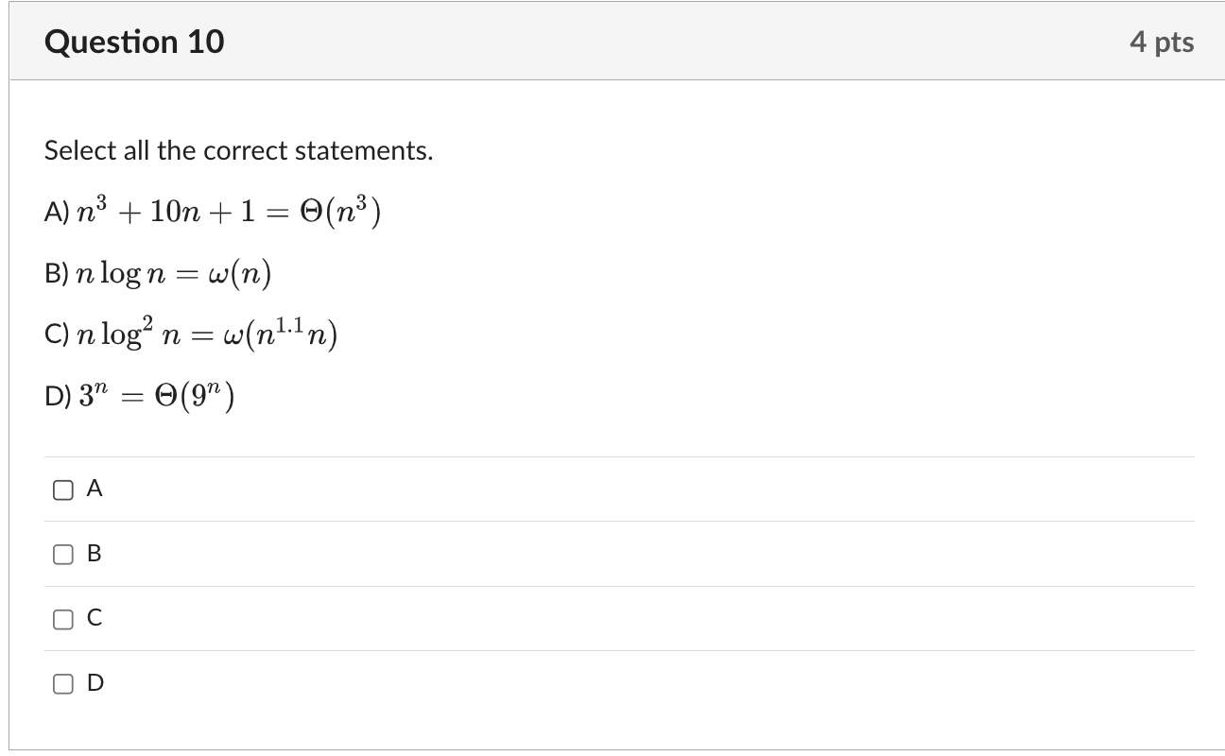1225x756 pixels.
Task: Click the ω(n^1.1 n) term in statement C
Action: pyautogui.click(x=281, y=335)
